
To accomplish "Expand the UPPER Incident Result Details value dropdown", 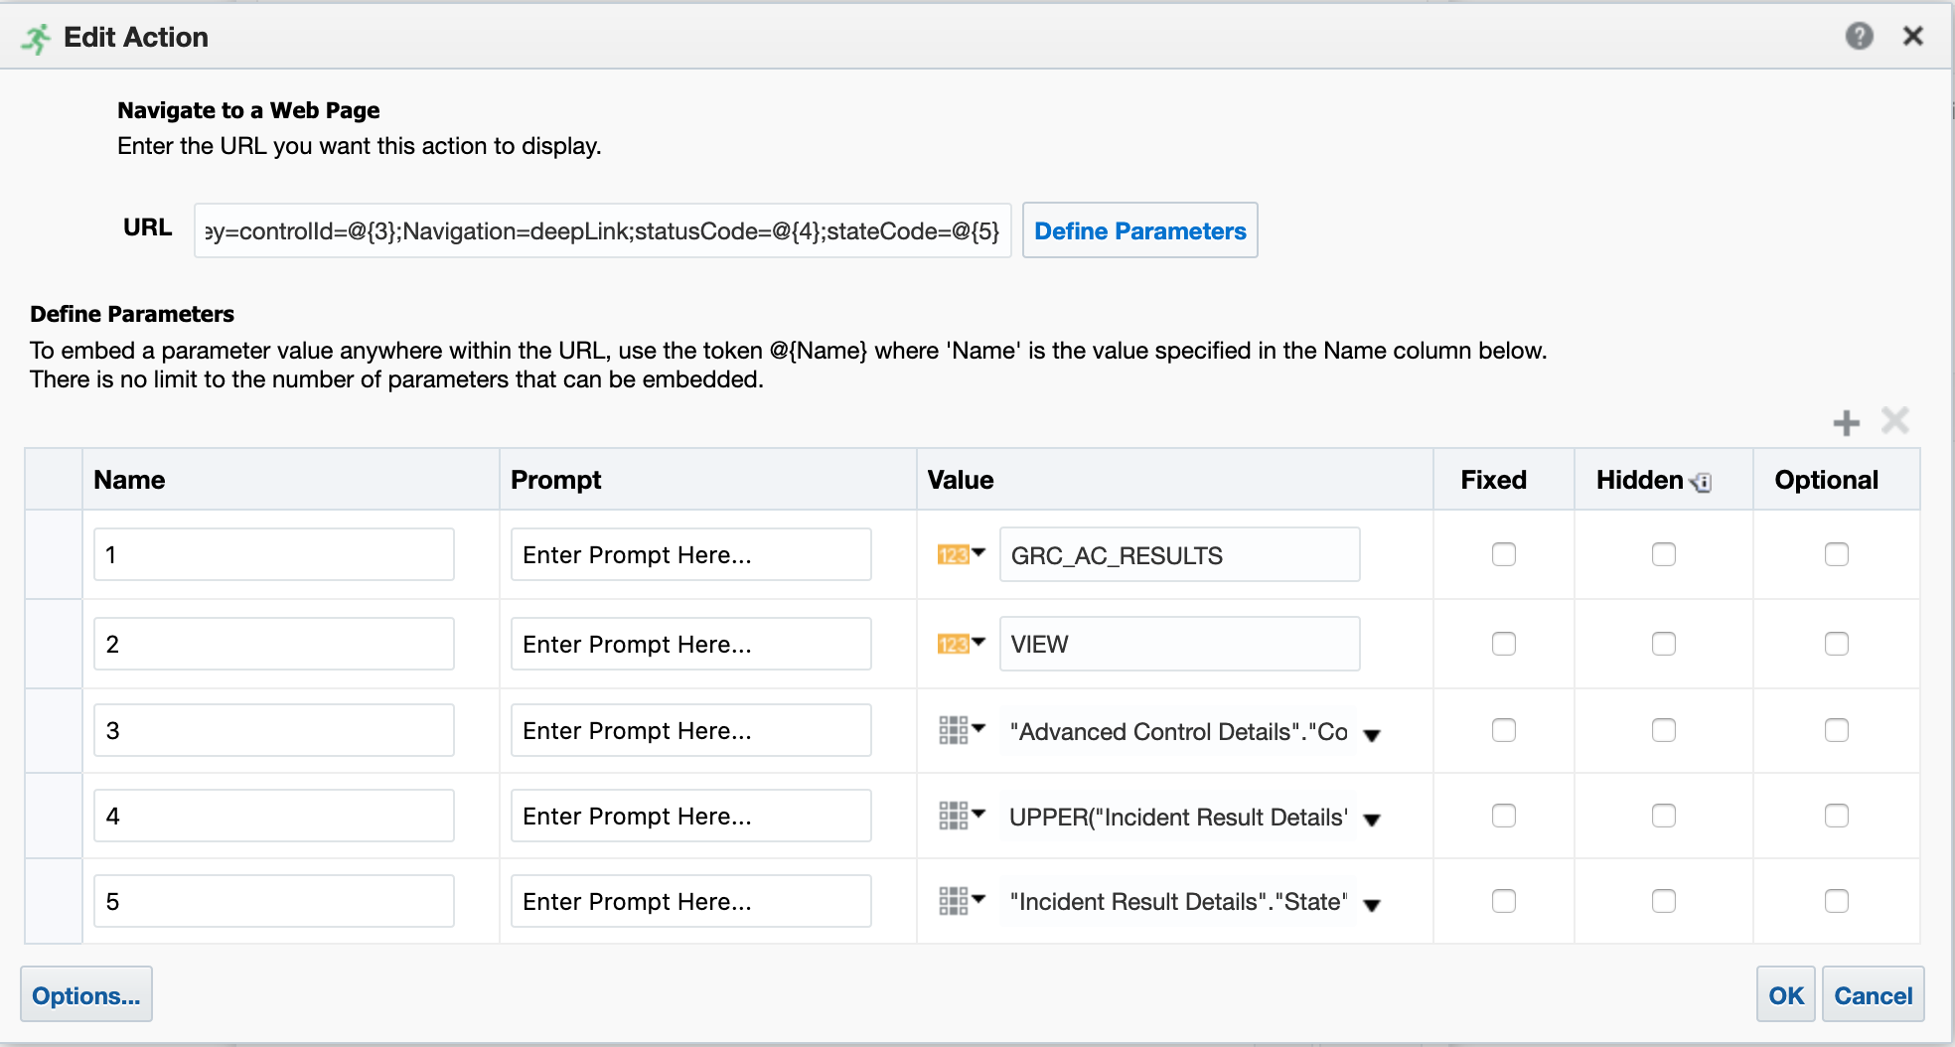I will pos(1372,821).
